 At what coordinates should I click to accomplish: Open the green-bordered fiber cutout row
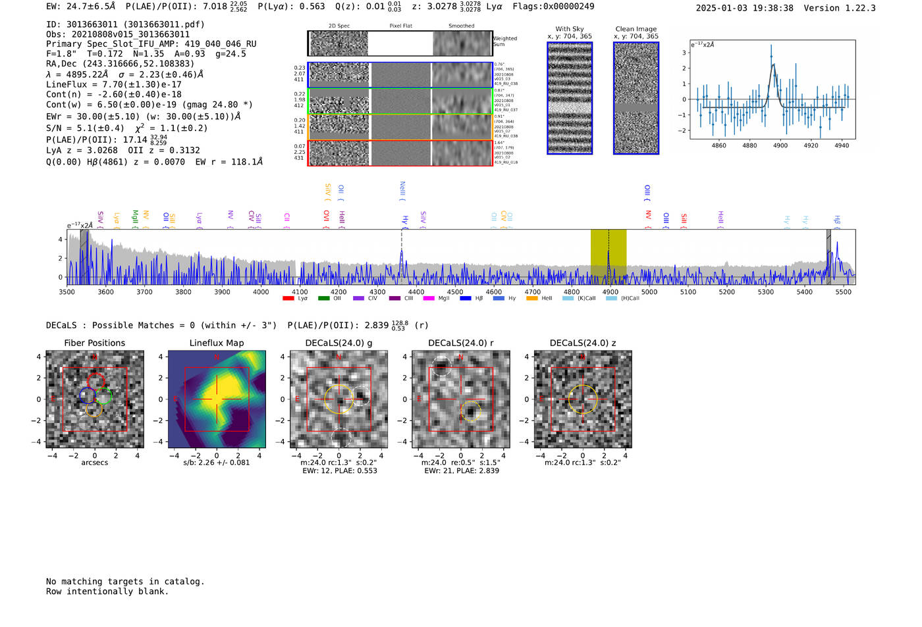[x=400, y=101]
